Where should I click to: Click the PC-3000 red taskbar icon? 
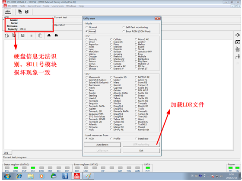(77, 176)
